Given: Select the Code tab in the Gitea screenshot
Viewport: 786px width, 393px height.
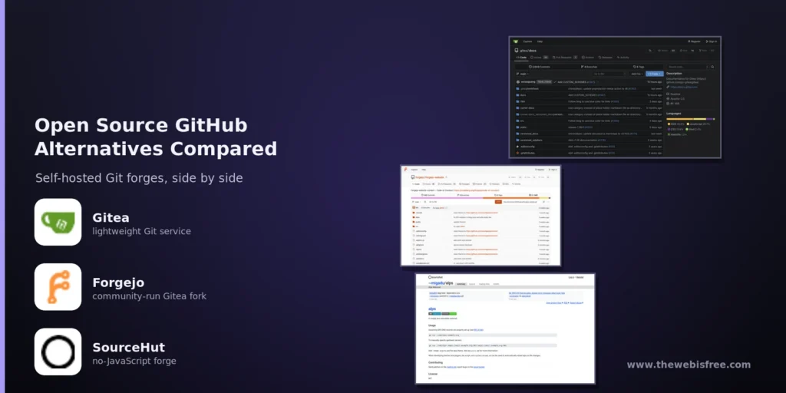Looking at the screenshot, I should point(521,58).
